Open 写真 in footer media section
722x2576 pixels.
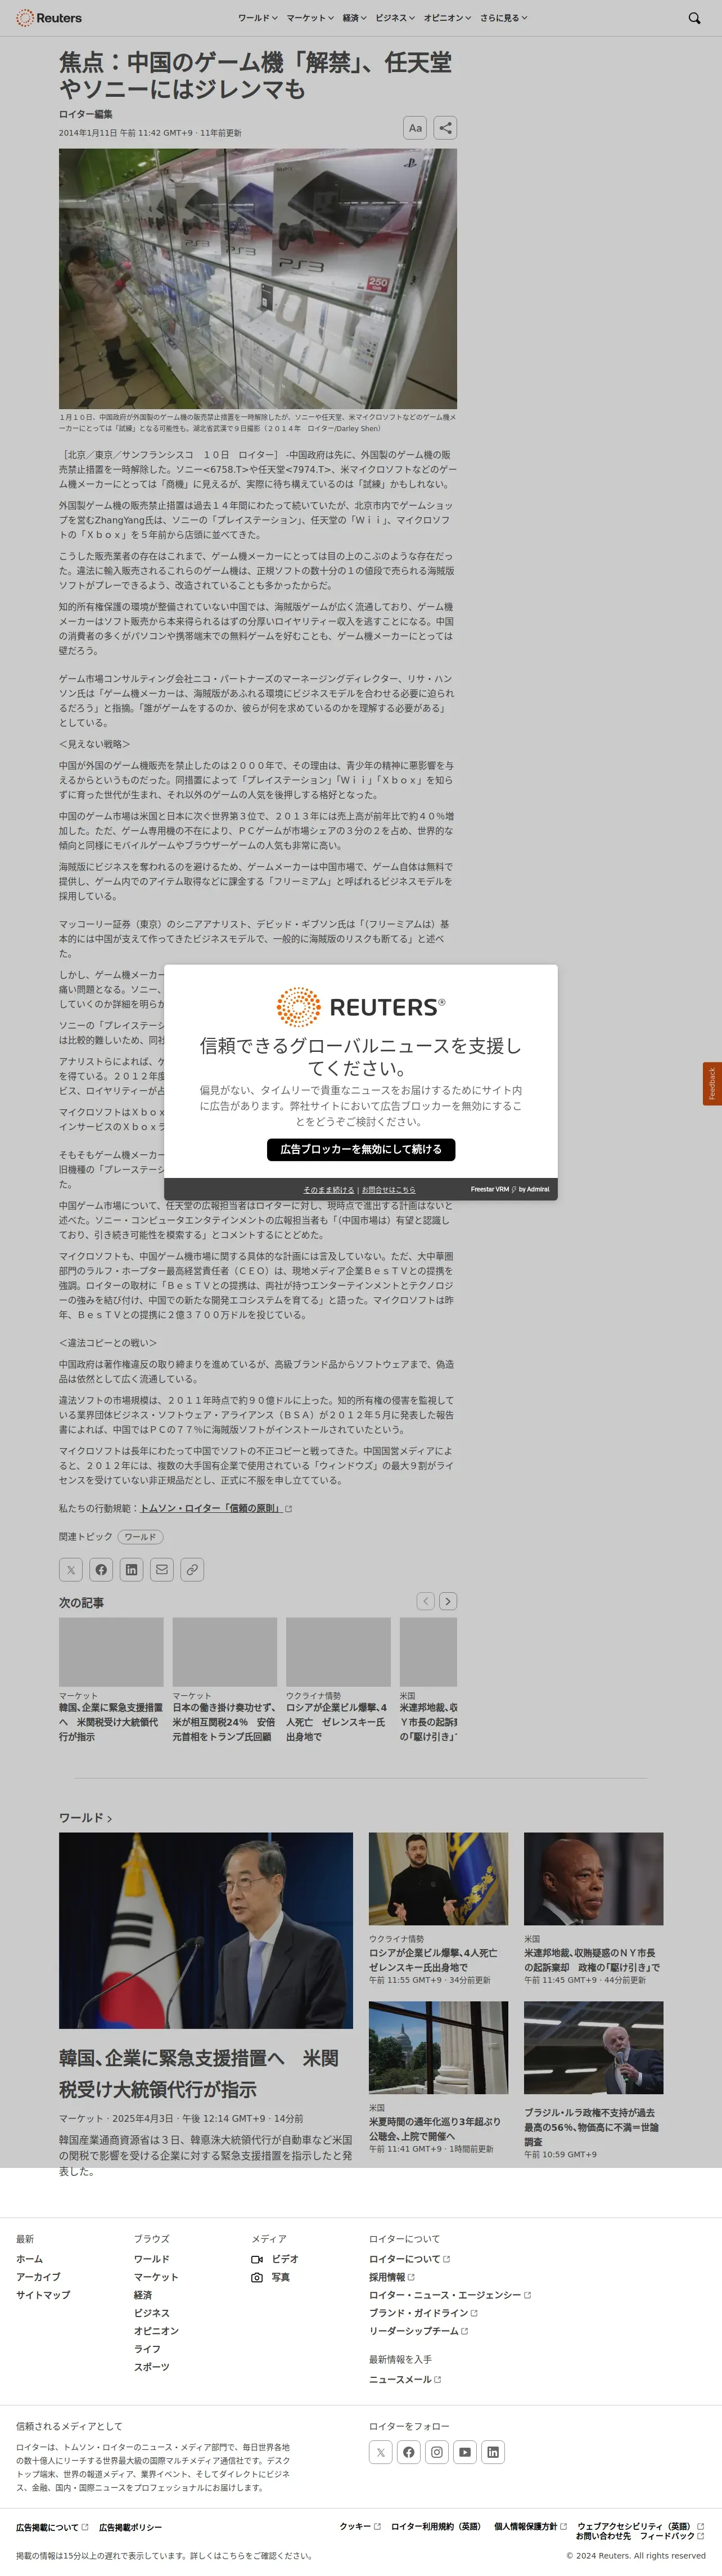coord(270,2277)
